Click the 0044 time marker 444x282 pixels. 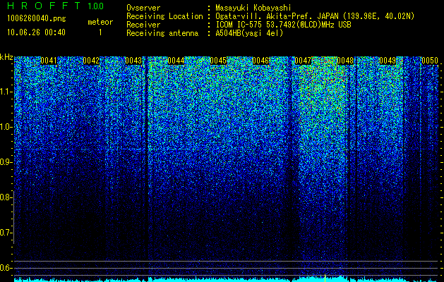click(x=176, y=61)
